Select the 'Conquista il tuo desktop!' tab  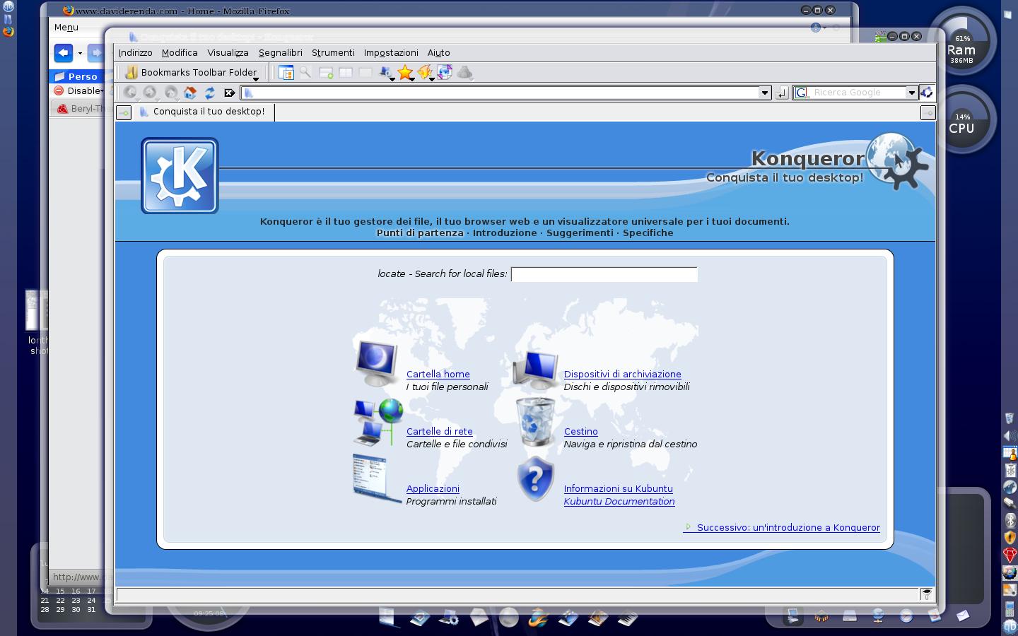click(x=202, y=112)
